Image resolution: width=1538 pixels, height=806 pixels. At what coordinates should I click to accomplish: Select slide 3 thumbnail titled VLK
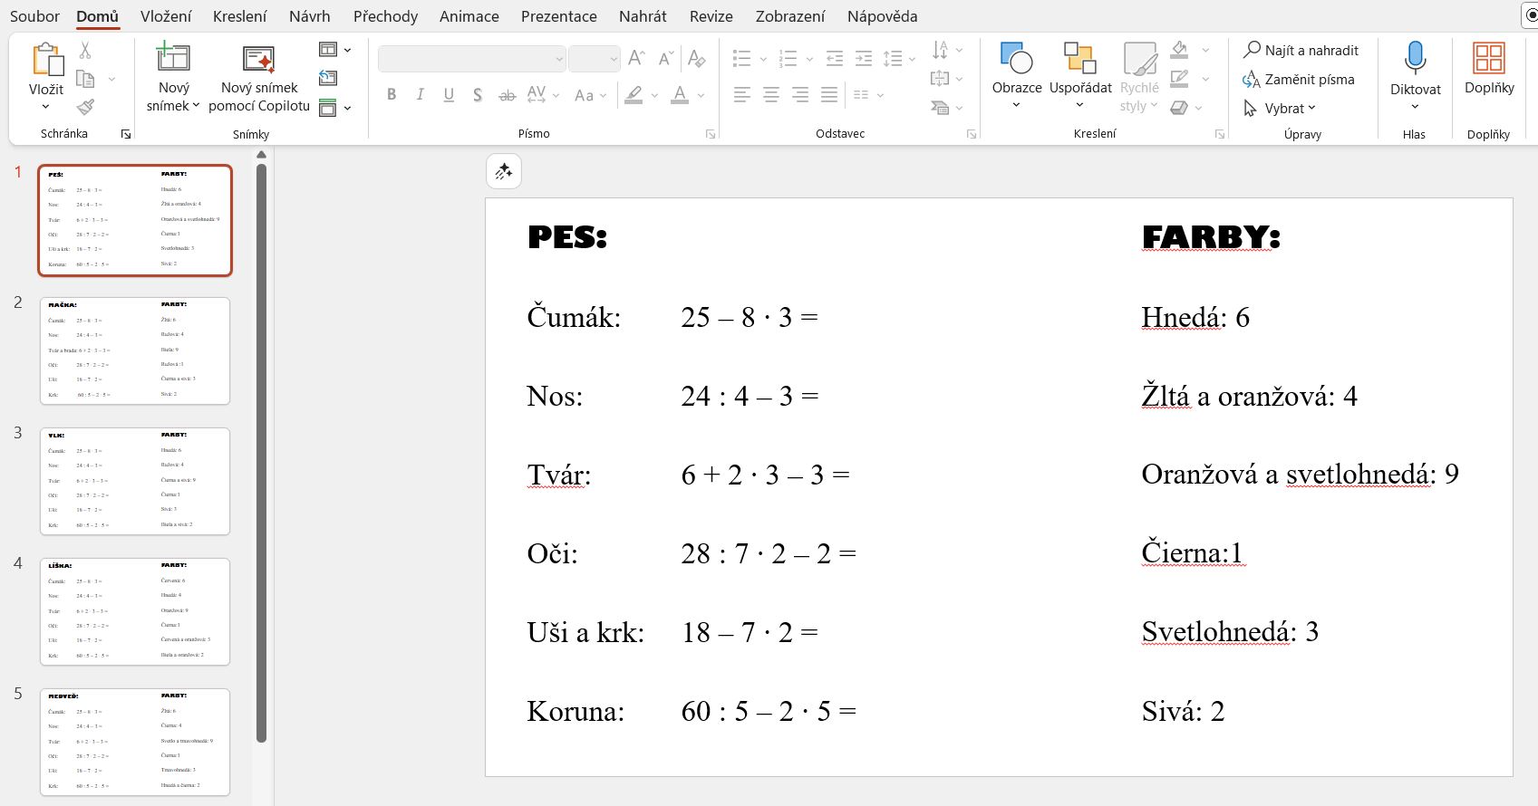135,481
